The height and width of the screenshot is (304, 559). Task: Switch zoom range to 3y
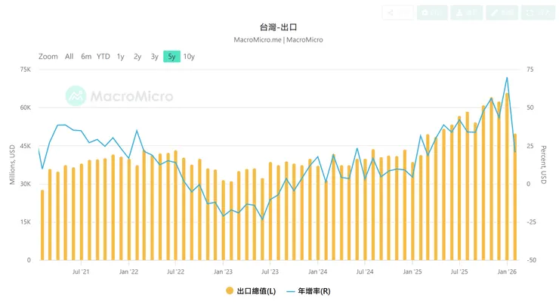coord(154,57)
